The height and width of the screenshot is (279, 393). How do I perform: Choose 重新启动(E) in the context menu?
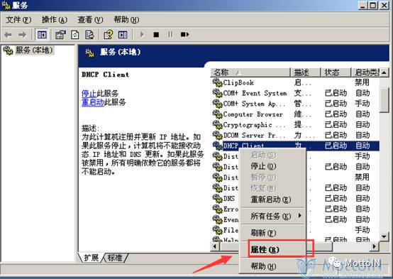[x=271, y=199]
